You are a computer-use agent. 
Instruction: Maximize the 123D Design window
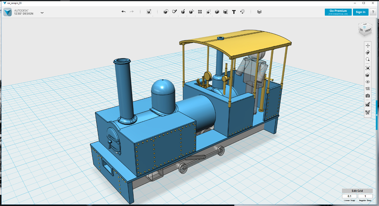(x=364, y=3)
